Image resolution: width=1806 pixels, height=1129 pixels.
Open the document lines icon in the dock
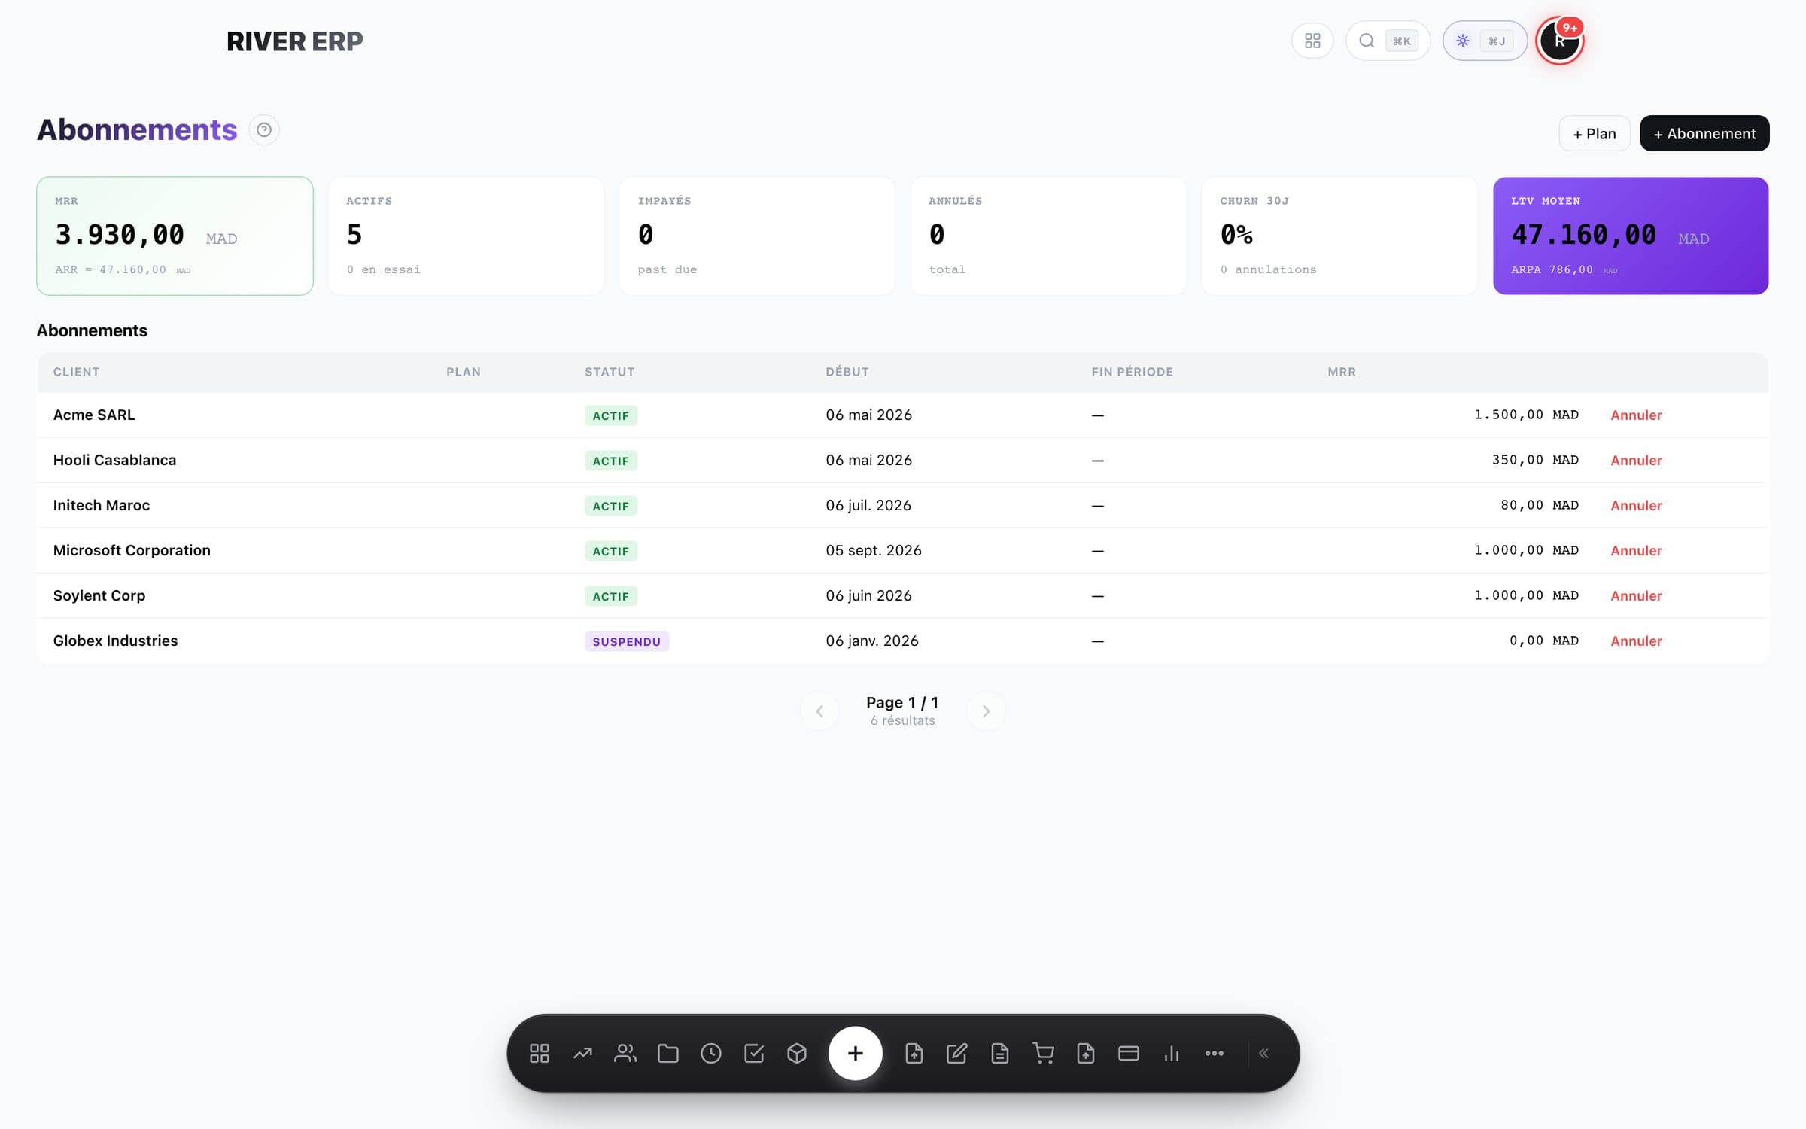click(999, 1053)
